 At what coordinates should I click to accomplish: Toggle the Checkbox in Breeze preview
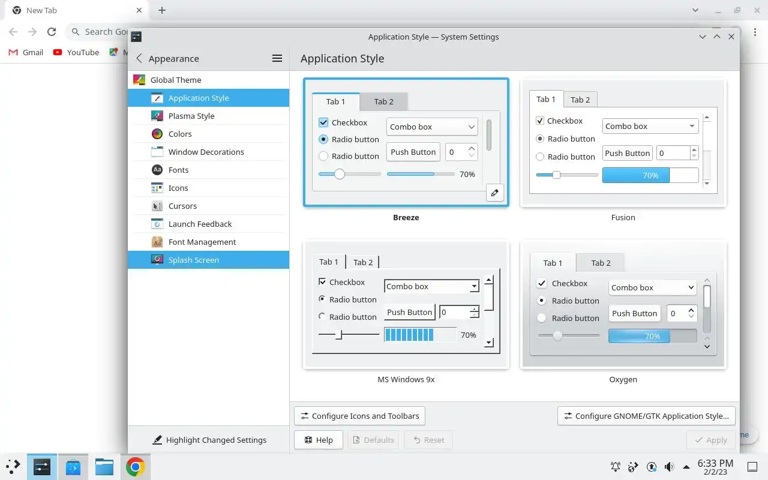tap(323, 122)
